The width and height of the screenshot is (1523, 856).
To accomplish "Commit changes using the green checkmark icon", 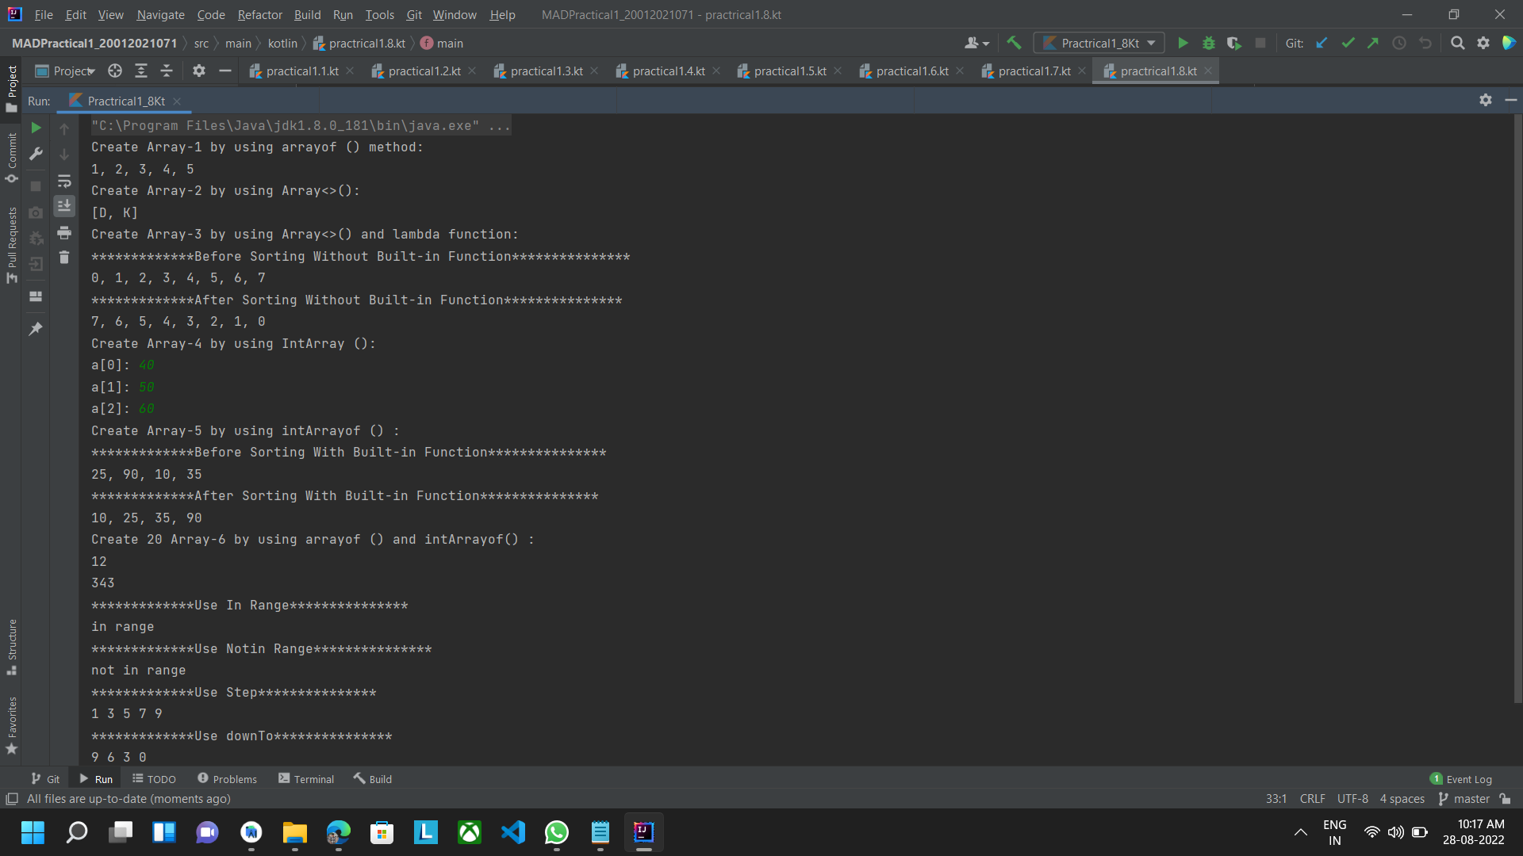I will pos(1348,43).
